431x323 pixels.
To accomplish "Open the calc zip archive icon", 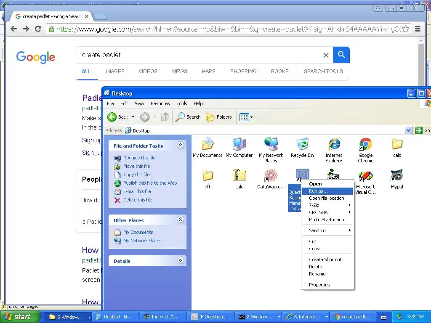I will point(239,179).
